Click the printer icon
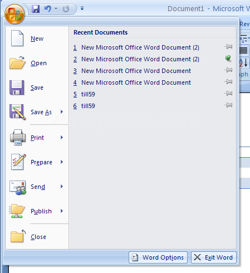 click(x=18, y=137)
